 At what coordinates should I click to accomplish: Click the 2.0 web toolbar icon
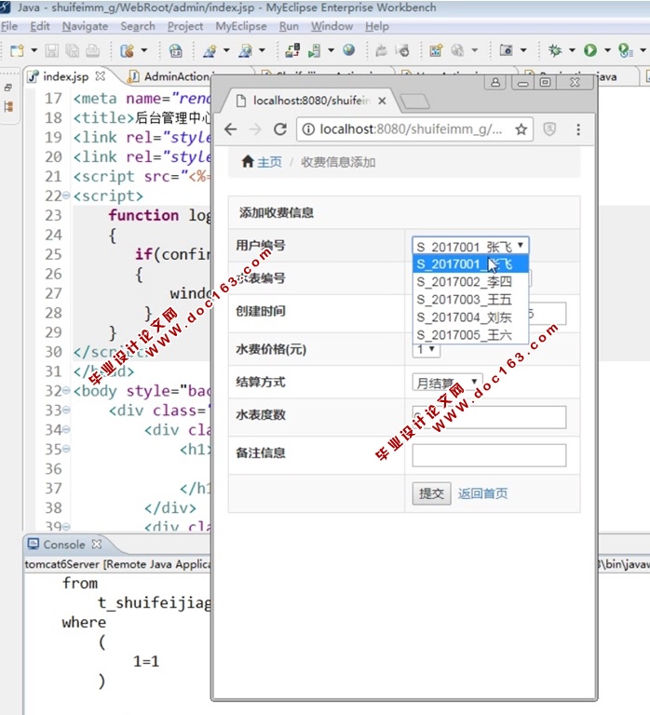pyautogui.click(x=176, y=50)
